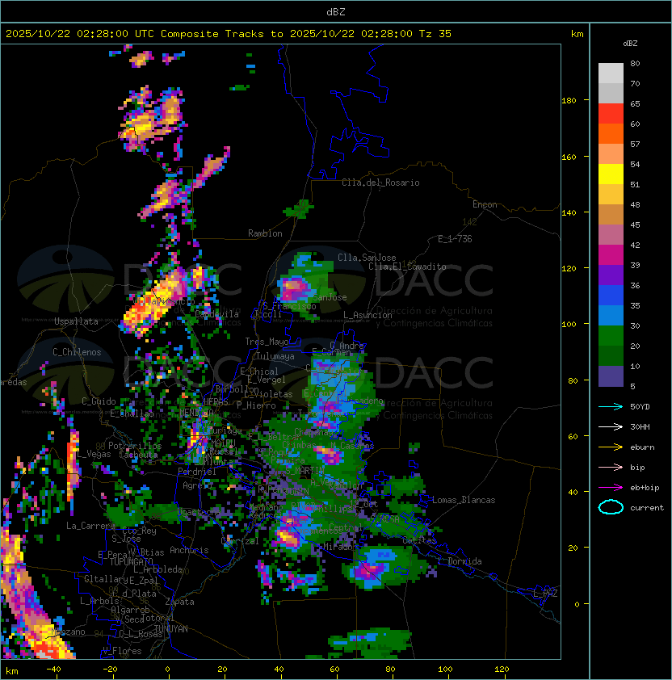Click the 'TUNUYAN' map label
Screen dimensions: 672x680
point(171,629)
